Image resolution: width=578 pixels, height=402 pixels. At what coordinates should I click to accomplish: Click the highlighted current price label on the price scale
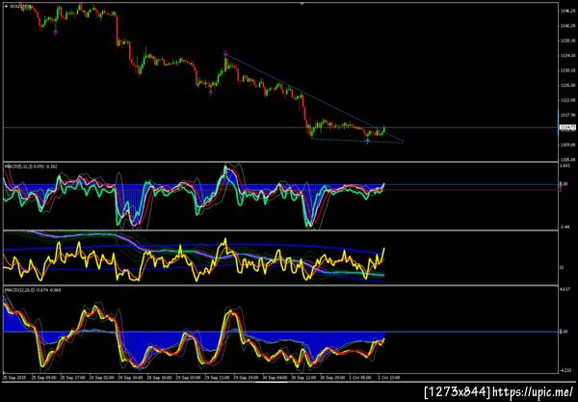tap(567, 127)
